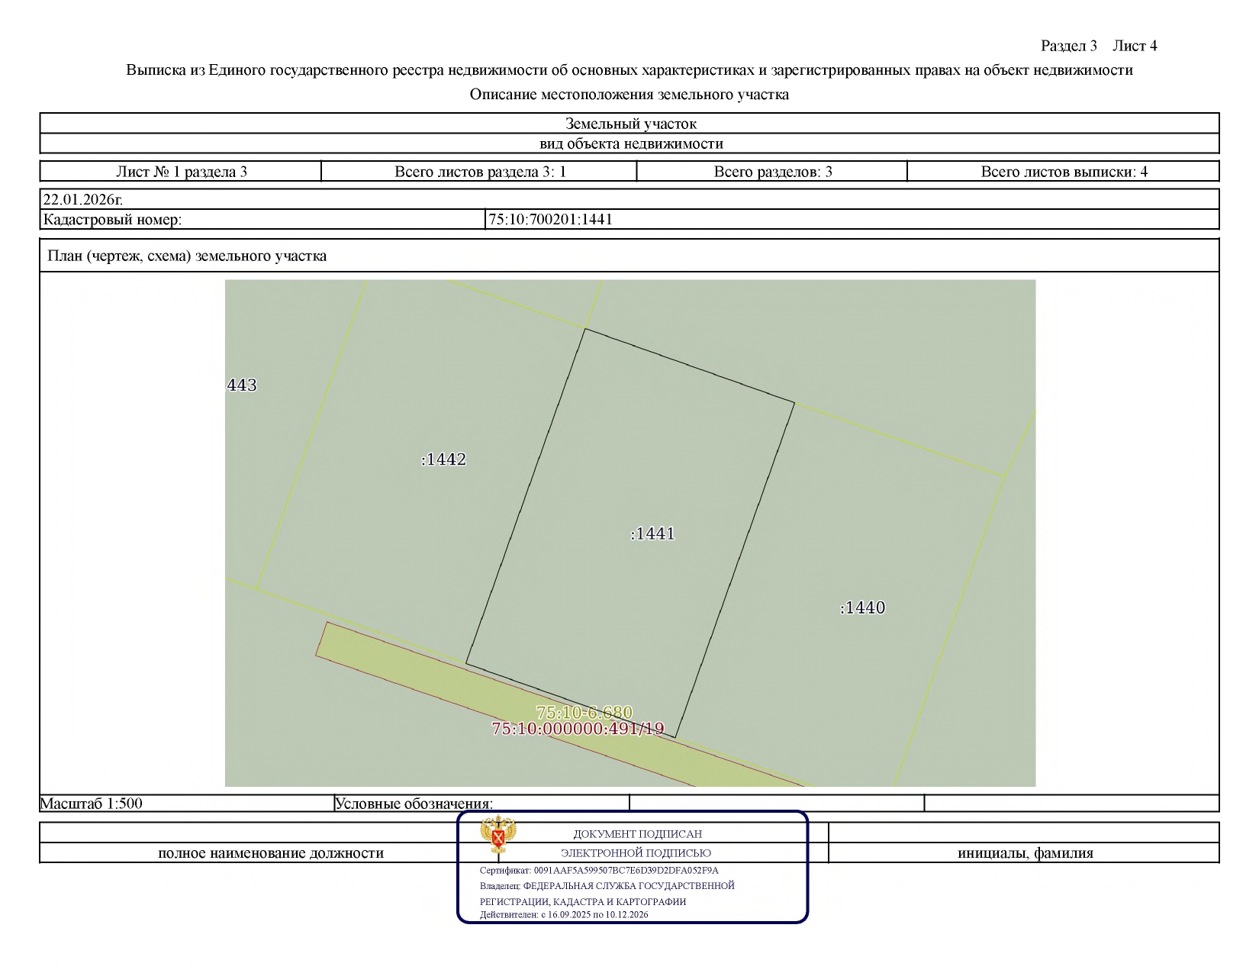Click cadastral number 75:10:700201:1441 field

coord(852,220)
